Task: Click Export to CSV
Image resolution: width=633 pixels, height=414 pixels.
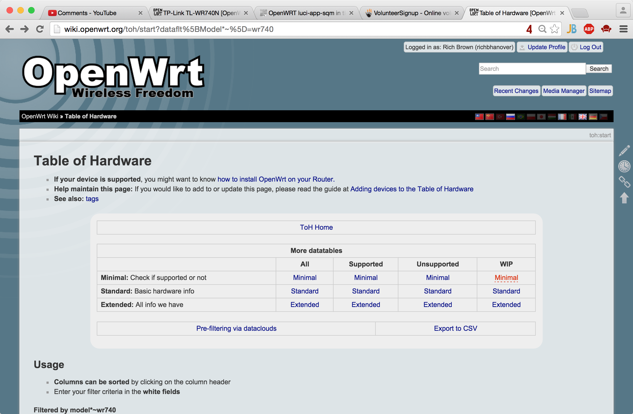Action: pos(455,328)
